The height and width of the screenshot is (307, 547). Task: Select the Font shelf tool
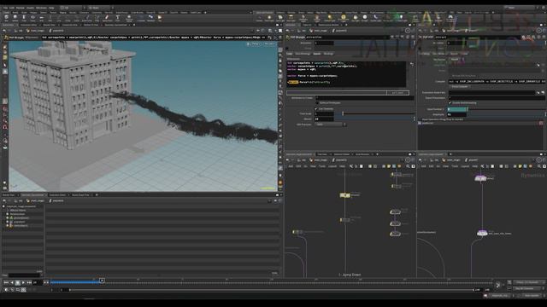point(118,18)
